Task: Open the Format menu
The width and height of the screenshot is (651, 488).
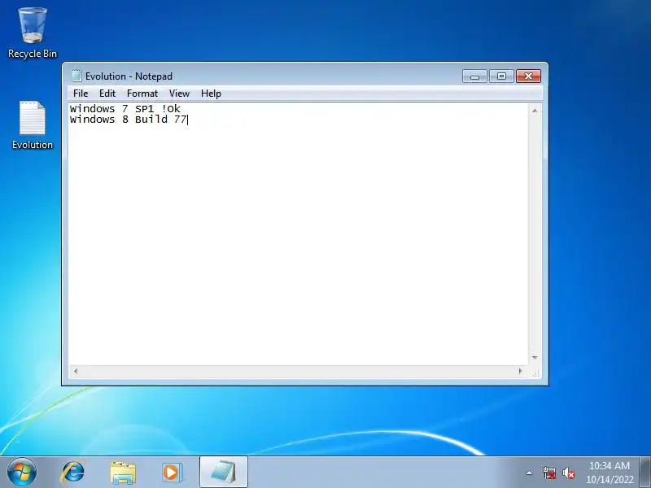Action: (142, 94)
